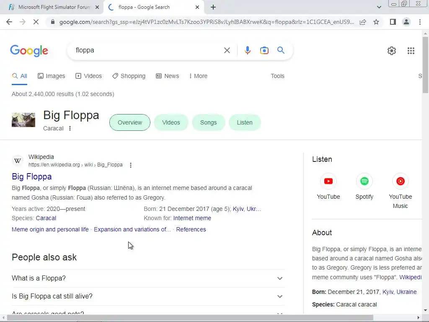The width and height of the screenshot is (429, 322).
Task: Click scroll-right arrow on horizontal scrollbar
Action: pos(419,318)
